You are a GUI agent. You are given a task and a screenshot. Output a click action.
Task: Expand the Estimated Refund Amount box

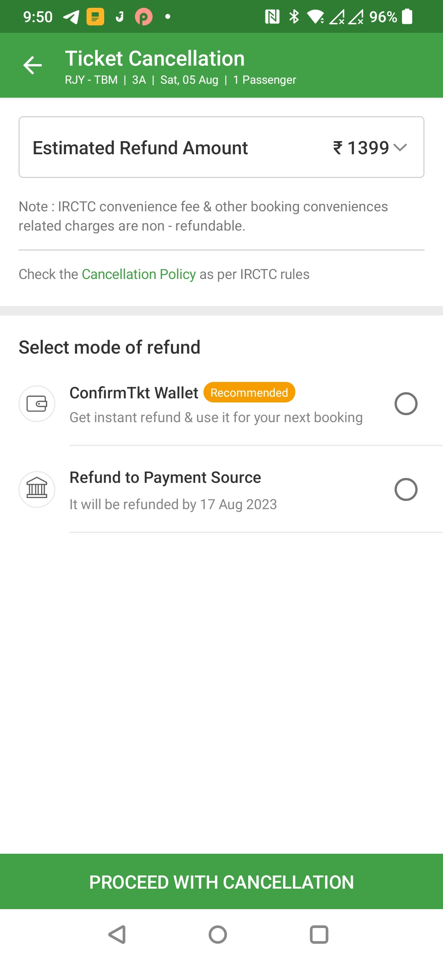221,147
